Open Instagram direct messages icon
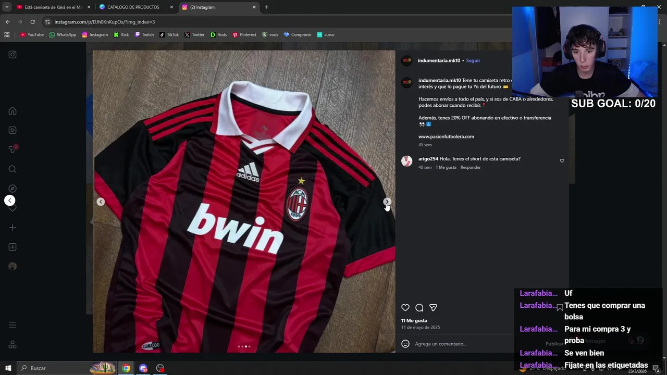Screen dimensions: 667x375 (x=13, y=149)
